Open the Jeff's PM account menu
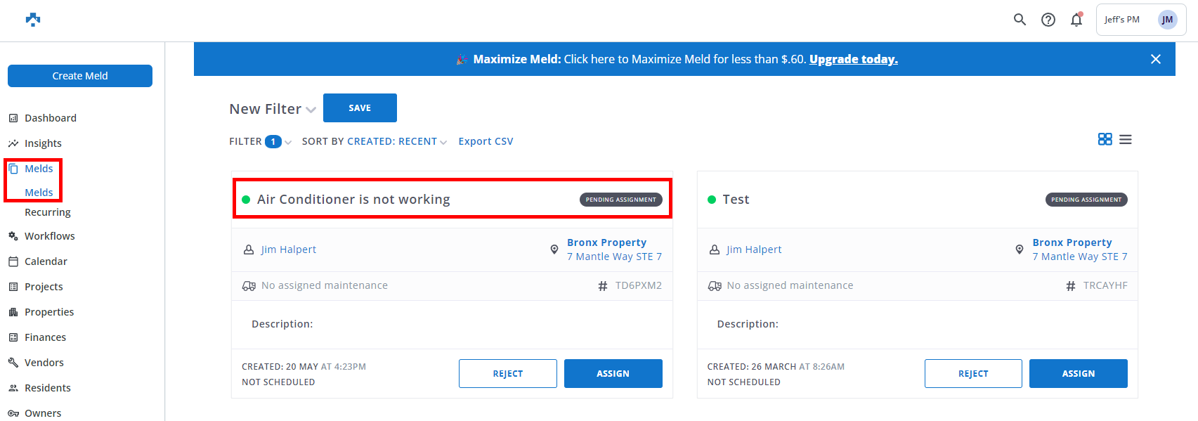 (1140, 20)
